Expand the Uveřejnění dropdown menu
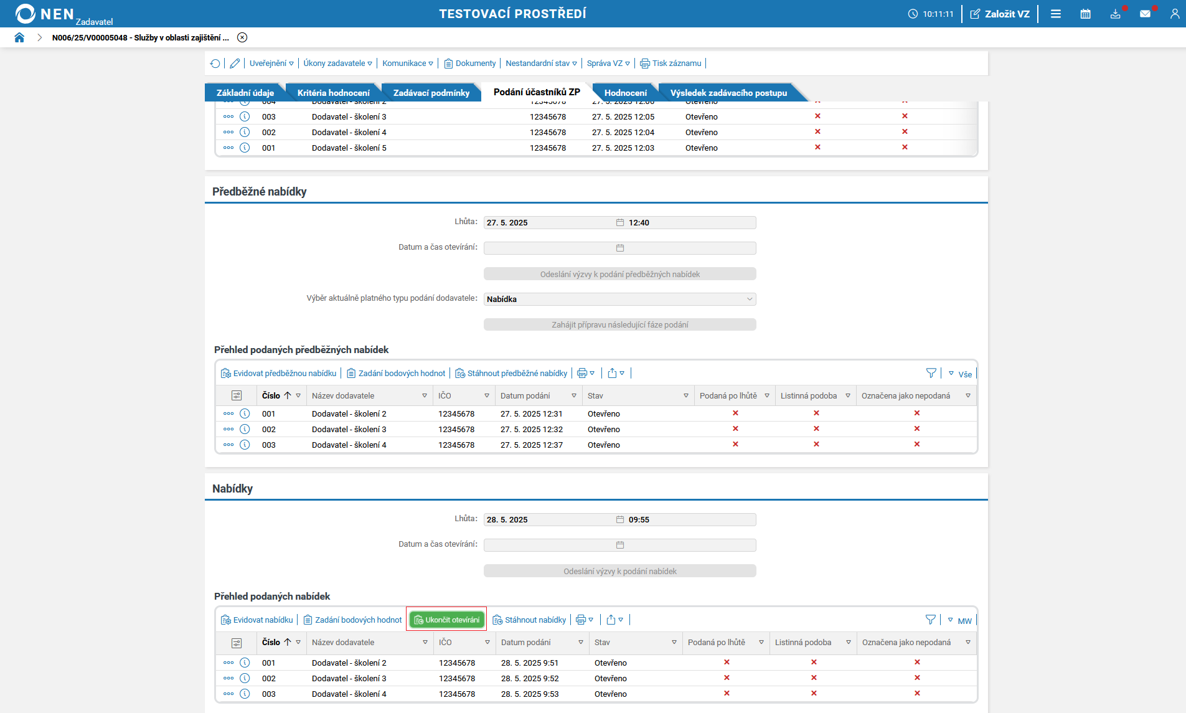The image size is (1186, 713). tap(271, 64)
